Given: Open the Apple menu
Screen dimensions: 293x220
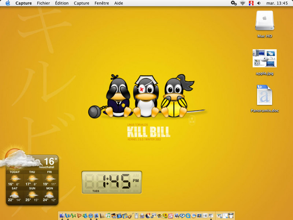Looking at the screenshot, I should (x=8, y=3).
